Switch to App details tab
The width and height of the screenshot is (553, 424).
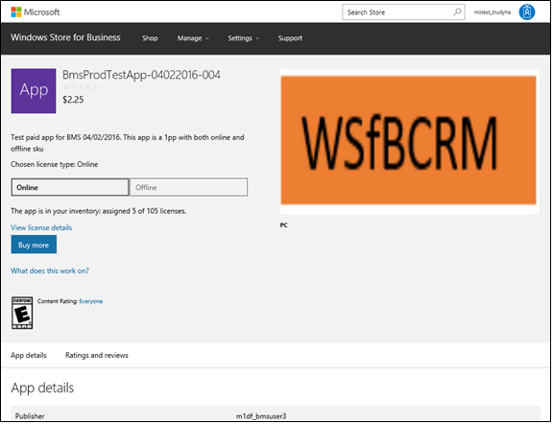(29, 355)
